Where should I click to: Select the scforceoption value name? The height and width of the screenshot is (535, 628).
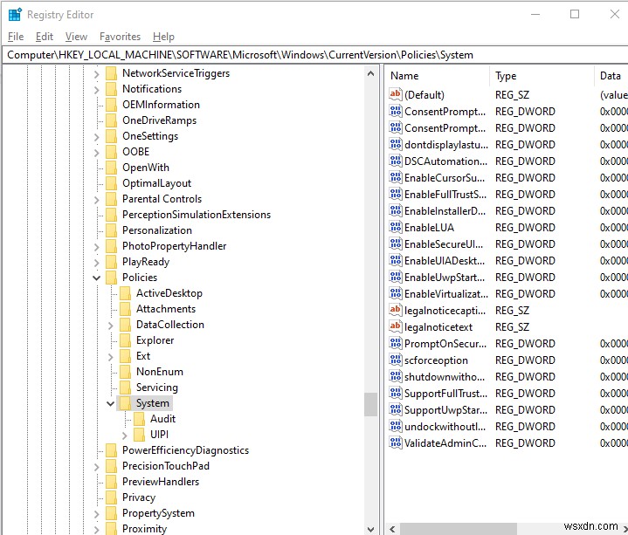coord(436,360)
